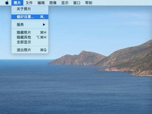Open the 窗口 menu
Screen dimensions: 152x114
coord(77,3)
